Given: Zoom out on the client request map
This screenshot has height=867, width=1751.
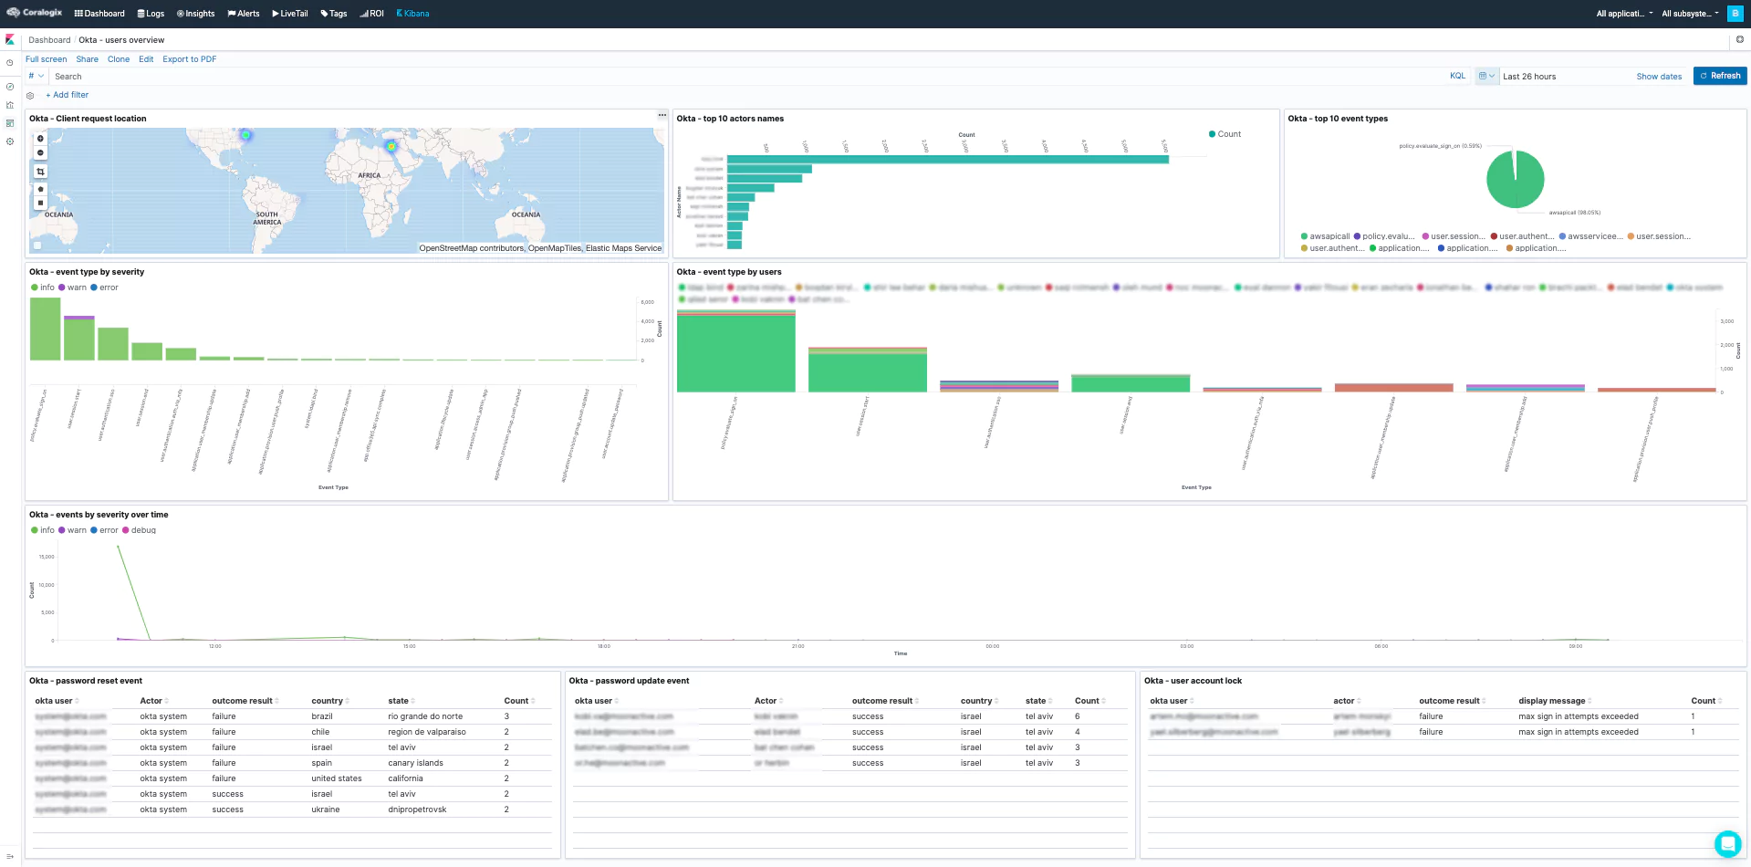Looking at the screenshot, I should pos(40,152).
